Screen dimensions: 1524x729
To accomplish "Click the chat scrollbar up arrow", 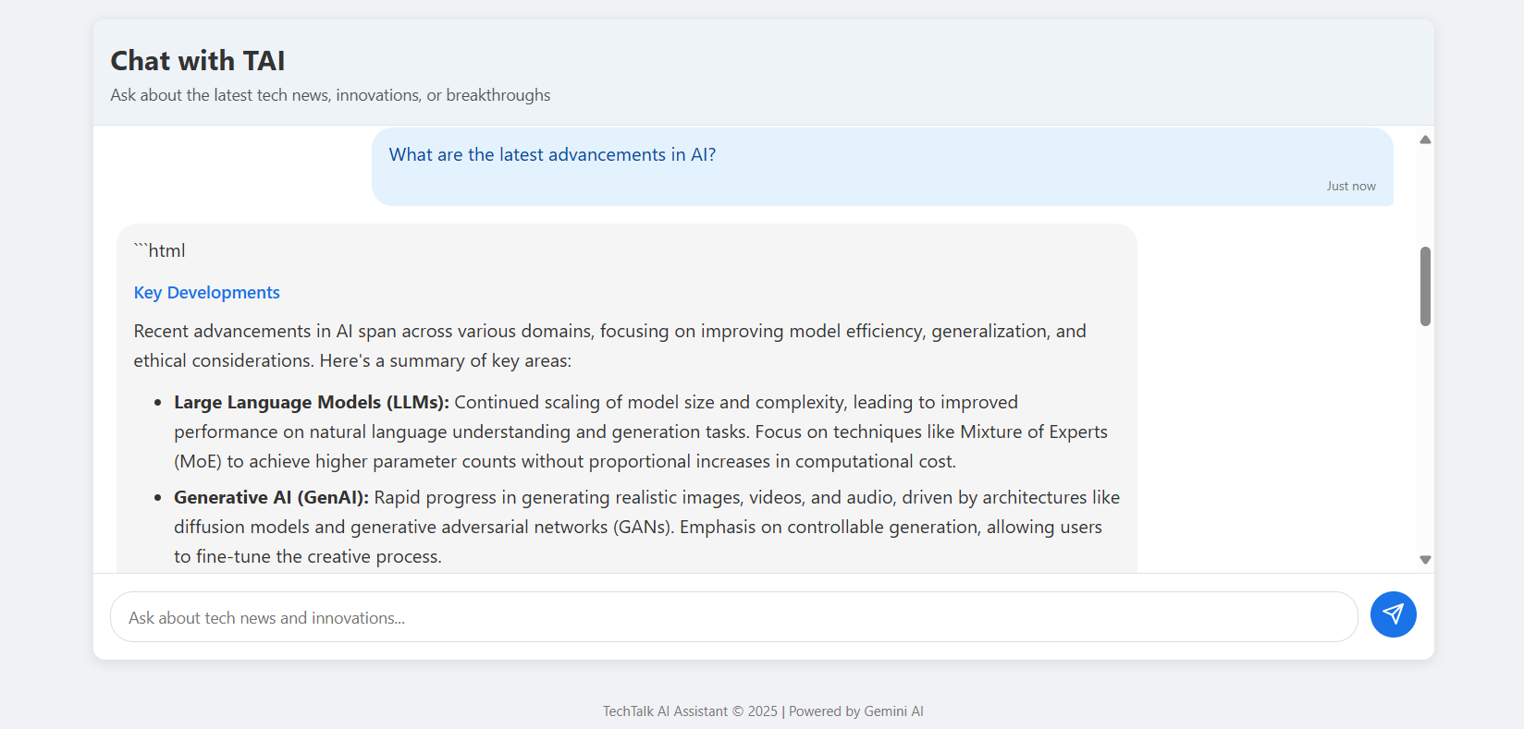I will (x=1425, y=140).
